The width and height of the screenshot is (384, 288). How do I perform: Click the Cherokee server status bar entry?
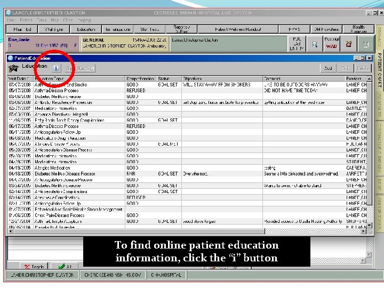click(113, 275)
